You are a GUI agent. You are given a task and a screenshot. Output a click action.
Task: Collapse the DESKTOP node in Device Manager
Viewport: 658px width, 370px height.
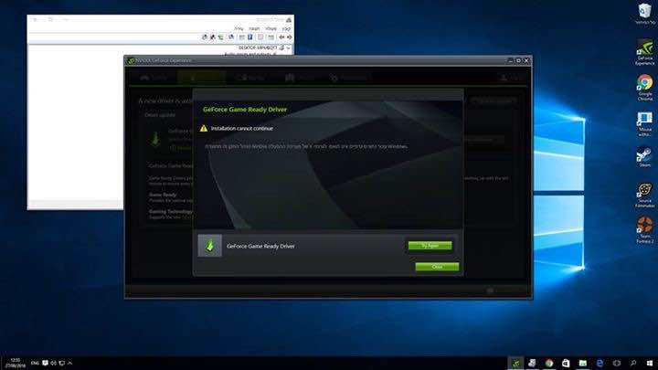coord(289,48)
